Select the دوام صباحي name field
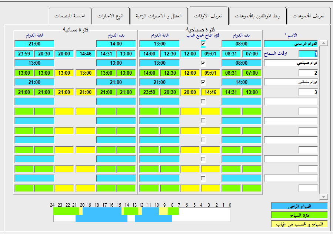 coord(290,63)
